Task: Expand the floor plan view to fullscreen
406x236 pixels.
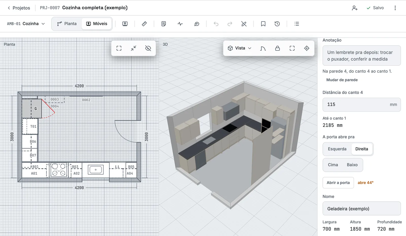Action: click(119, 48)
